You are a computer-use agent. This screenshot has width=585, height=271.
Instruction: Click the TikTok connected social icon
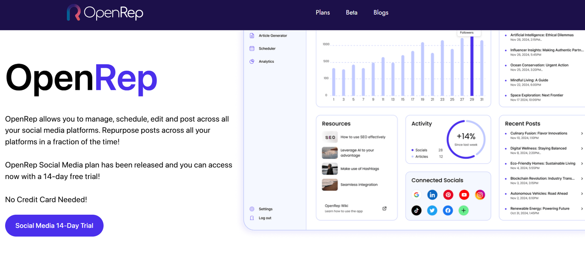416,210
